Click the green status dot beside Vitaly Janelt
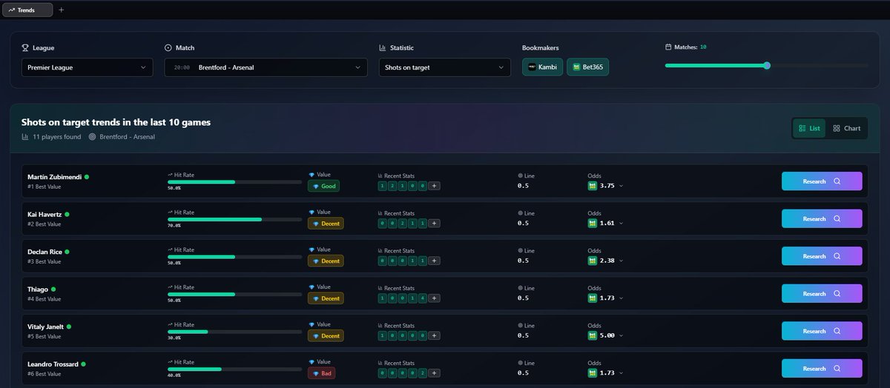This screenshot has width=890, height=388. [69, 327]
